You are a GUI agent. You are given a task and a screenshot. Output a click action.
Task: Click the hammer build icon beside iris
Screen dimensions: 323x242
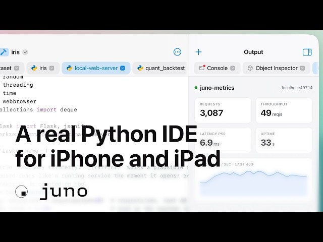click(4, 52)
